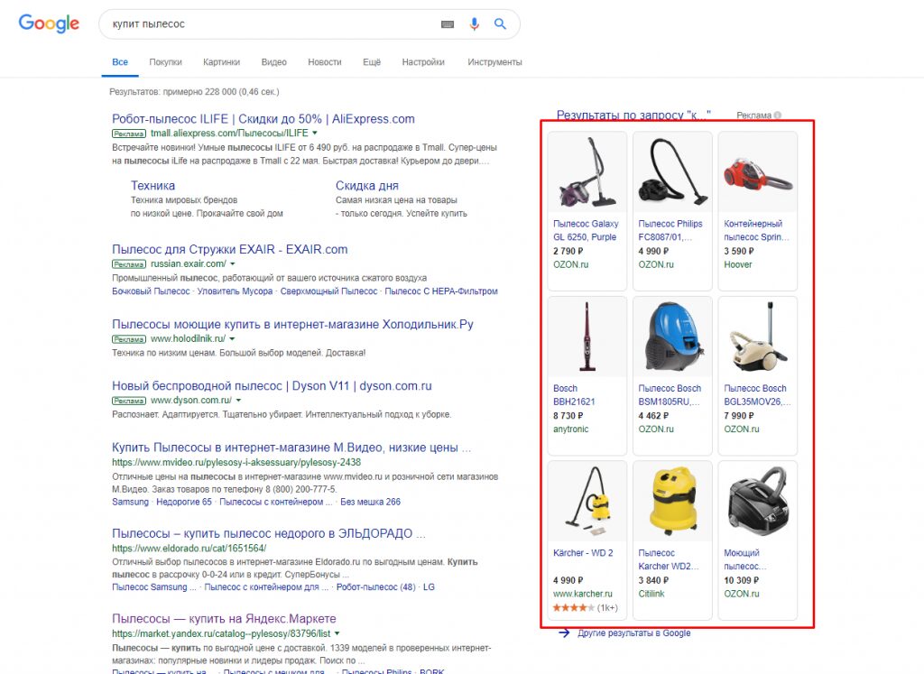Click the magnifying glass search button
This screenshot has height=674, width=924.
(501, 24)
